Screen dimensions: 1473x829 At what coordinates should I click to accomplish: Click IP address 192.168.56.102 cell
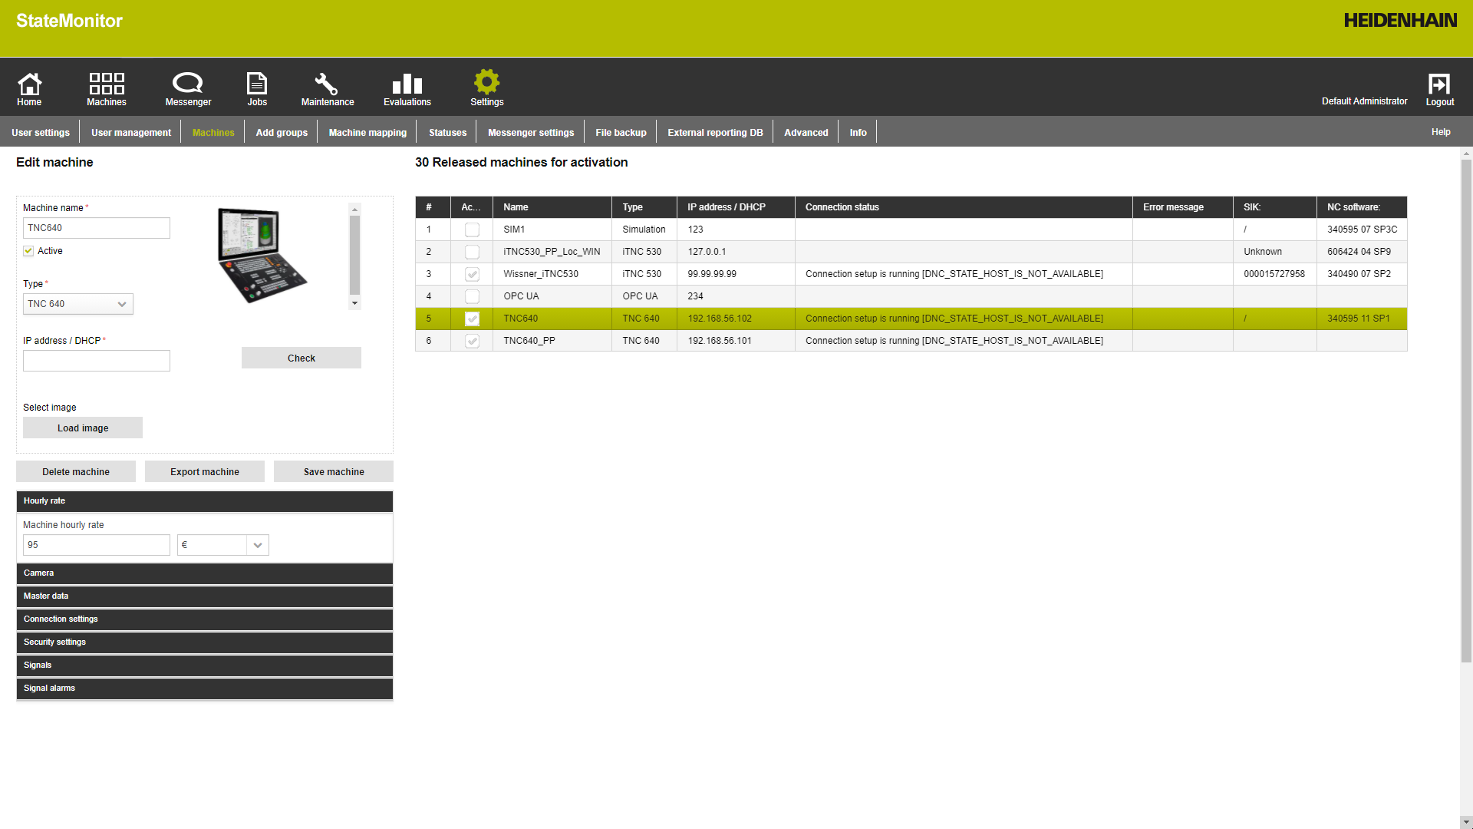(736, 319)
